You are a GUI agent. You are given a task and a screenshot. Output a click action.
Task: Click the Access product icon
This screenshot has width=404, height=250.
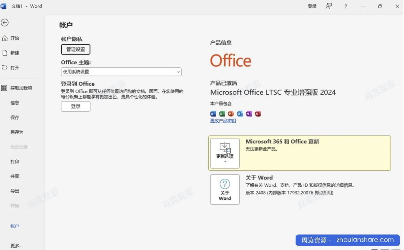(x=258, y=114)
